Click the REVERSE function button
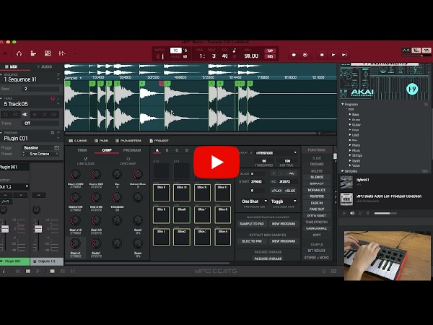 point(317,196)
